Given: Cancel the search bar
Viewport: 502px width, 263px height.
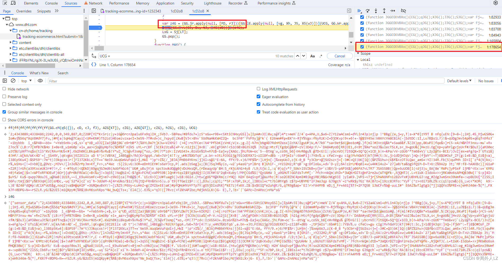Looking at the screenshot, I should coord(340,56).
